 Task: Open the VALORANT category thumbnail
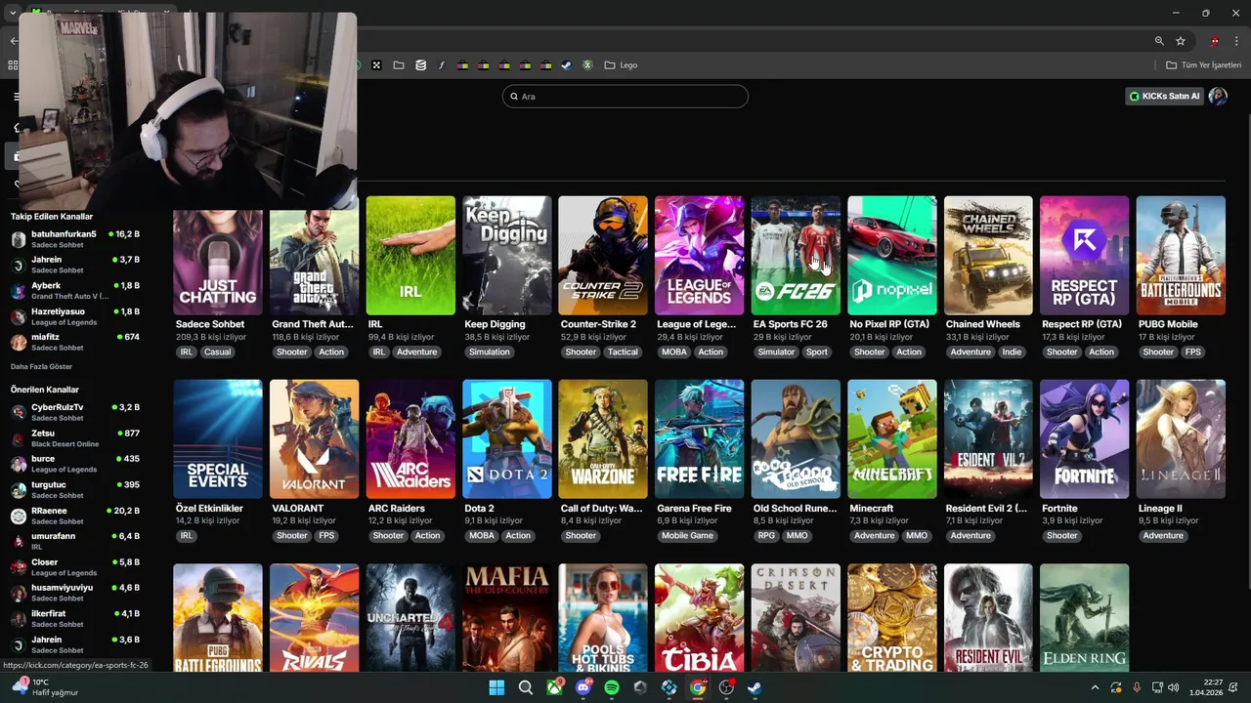pos(314,439)
